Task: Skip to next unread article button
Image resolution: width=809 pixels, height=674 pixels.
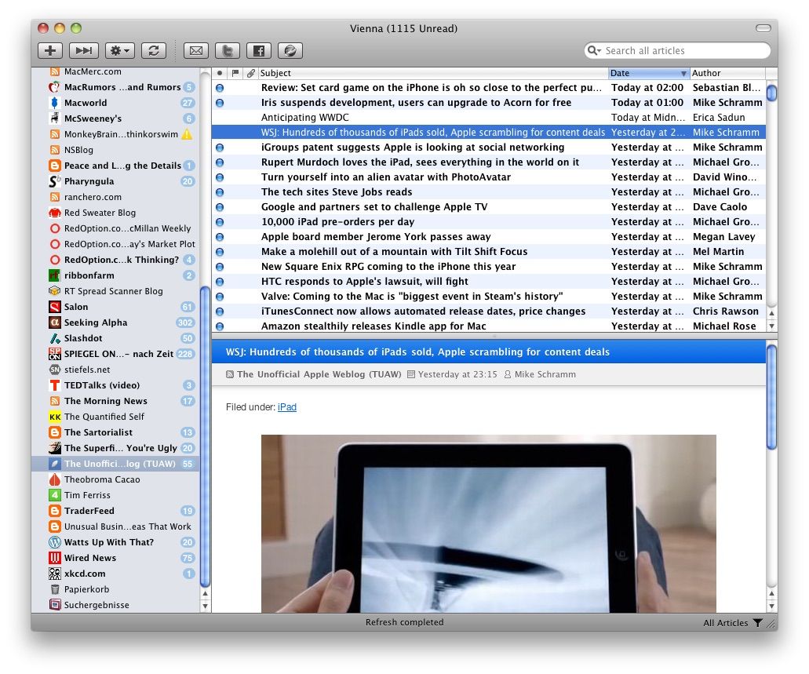Action: click(x=84, y=50)
